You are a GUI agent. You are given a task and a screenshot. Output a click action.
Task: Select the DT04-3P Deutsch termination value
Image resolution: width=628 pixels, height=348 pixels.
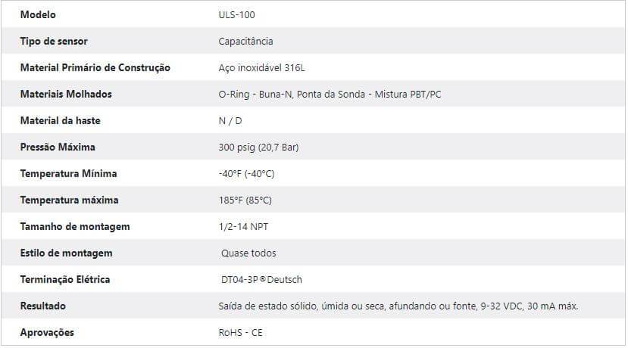tap(261, 279)
